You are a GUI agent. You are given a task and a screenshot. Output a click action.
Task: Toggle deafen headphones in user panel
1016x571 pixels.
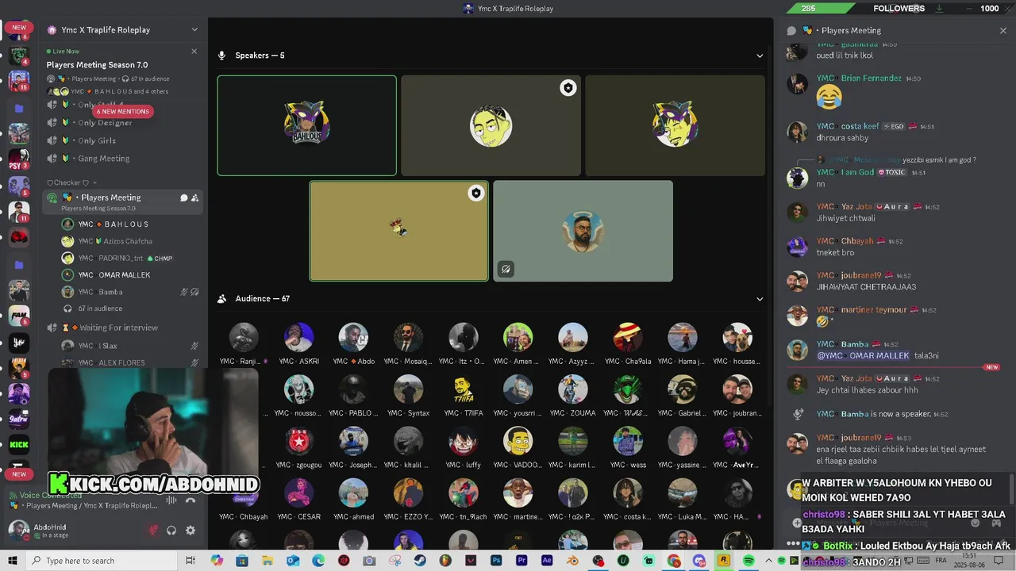[x=171, y=531]
